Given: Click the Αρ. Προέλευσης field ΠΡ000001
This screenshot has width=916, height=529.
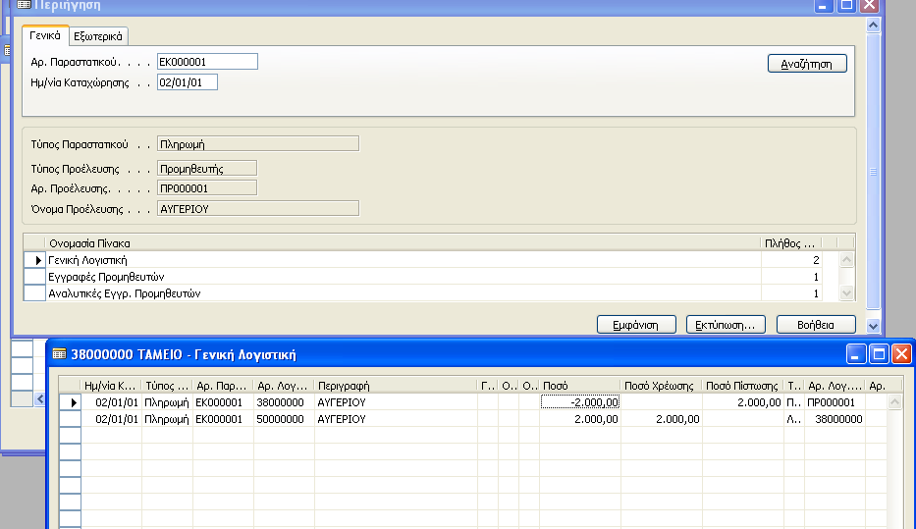Looking at the screenshot, I should click(x=207, y=188).
